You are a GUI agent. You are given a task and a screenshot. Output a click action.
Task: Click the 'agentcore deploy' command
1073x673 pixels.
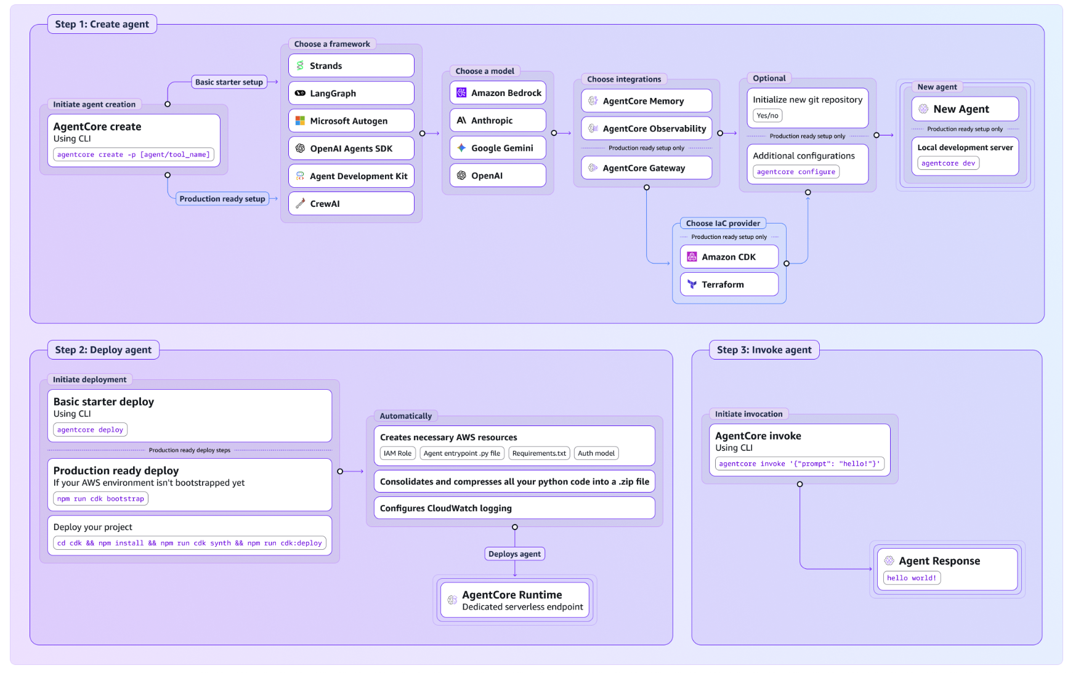[91, 430]
